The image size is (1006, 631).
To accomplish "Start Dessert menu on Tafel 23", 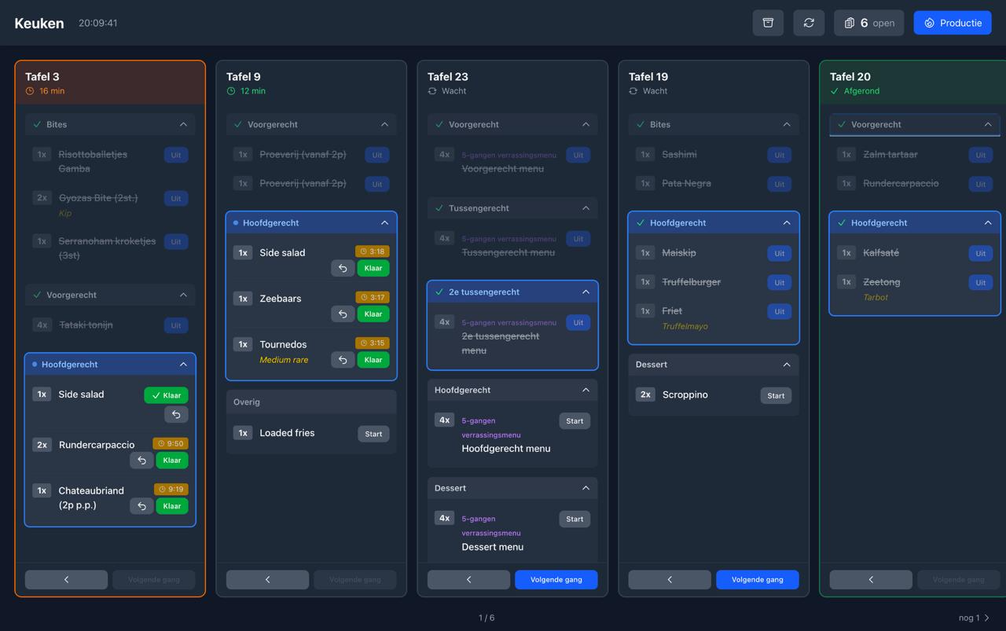I will tap(575, 519).
